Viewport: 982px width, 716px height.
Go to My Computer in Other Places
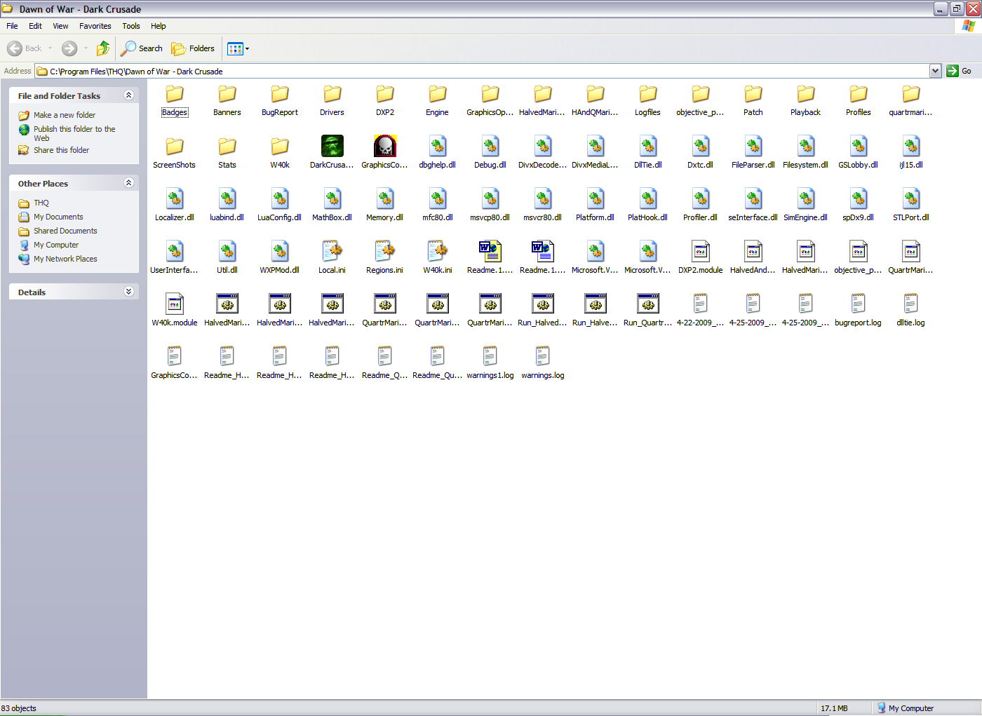pyautogui.click(x=56, y=245)
